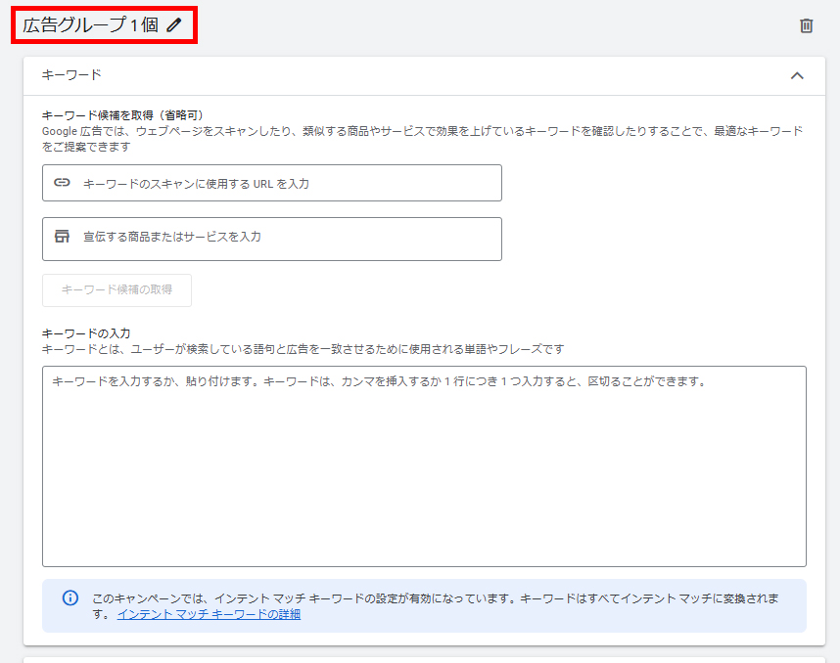840x663 pixels.
Task: Click the info icon in blue notice
Action: click(70, 597)
